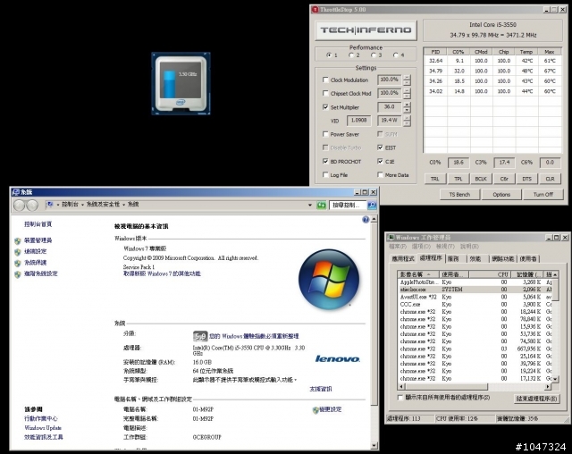The width and height of the screenshot is (572, 454).
Task: Click the ThrottleStop title bar icon
Action: [315, 10]
